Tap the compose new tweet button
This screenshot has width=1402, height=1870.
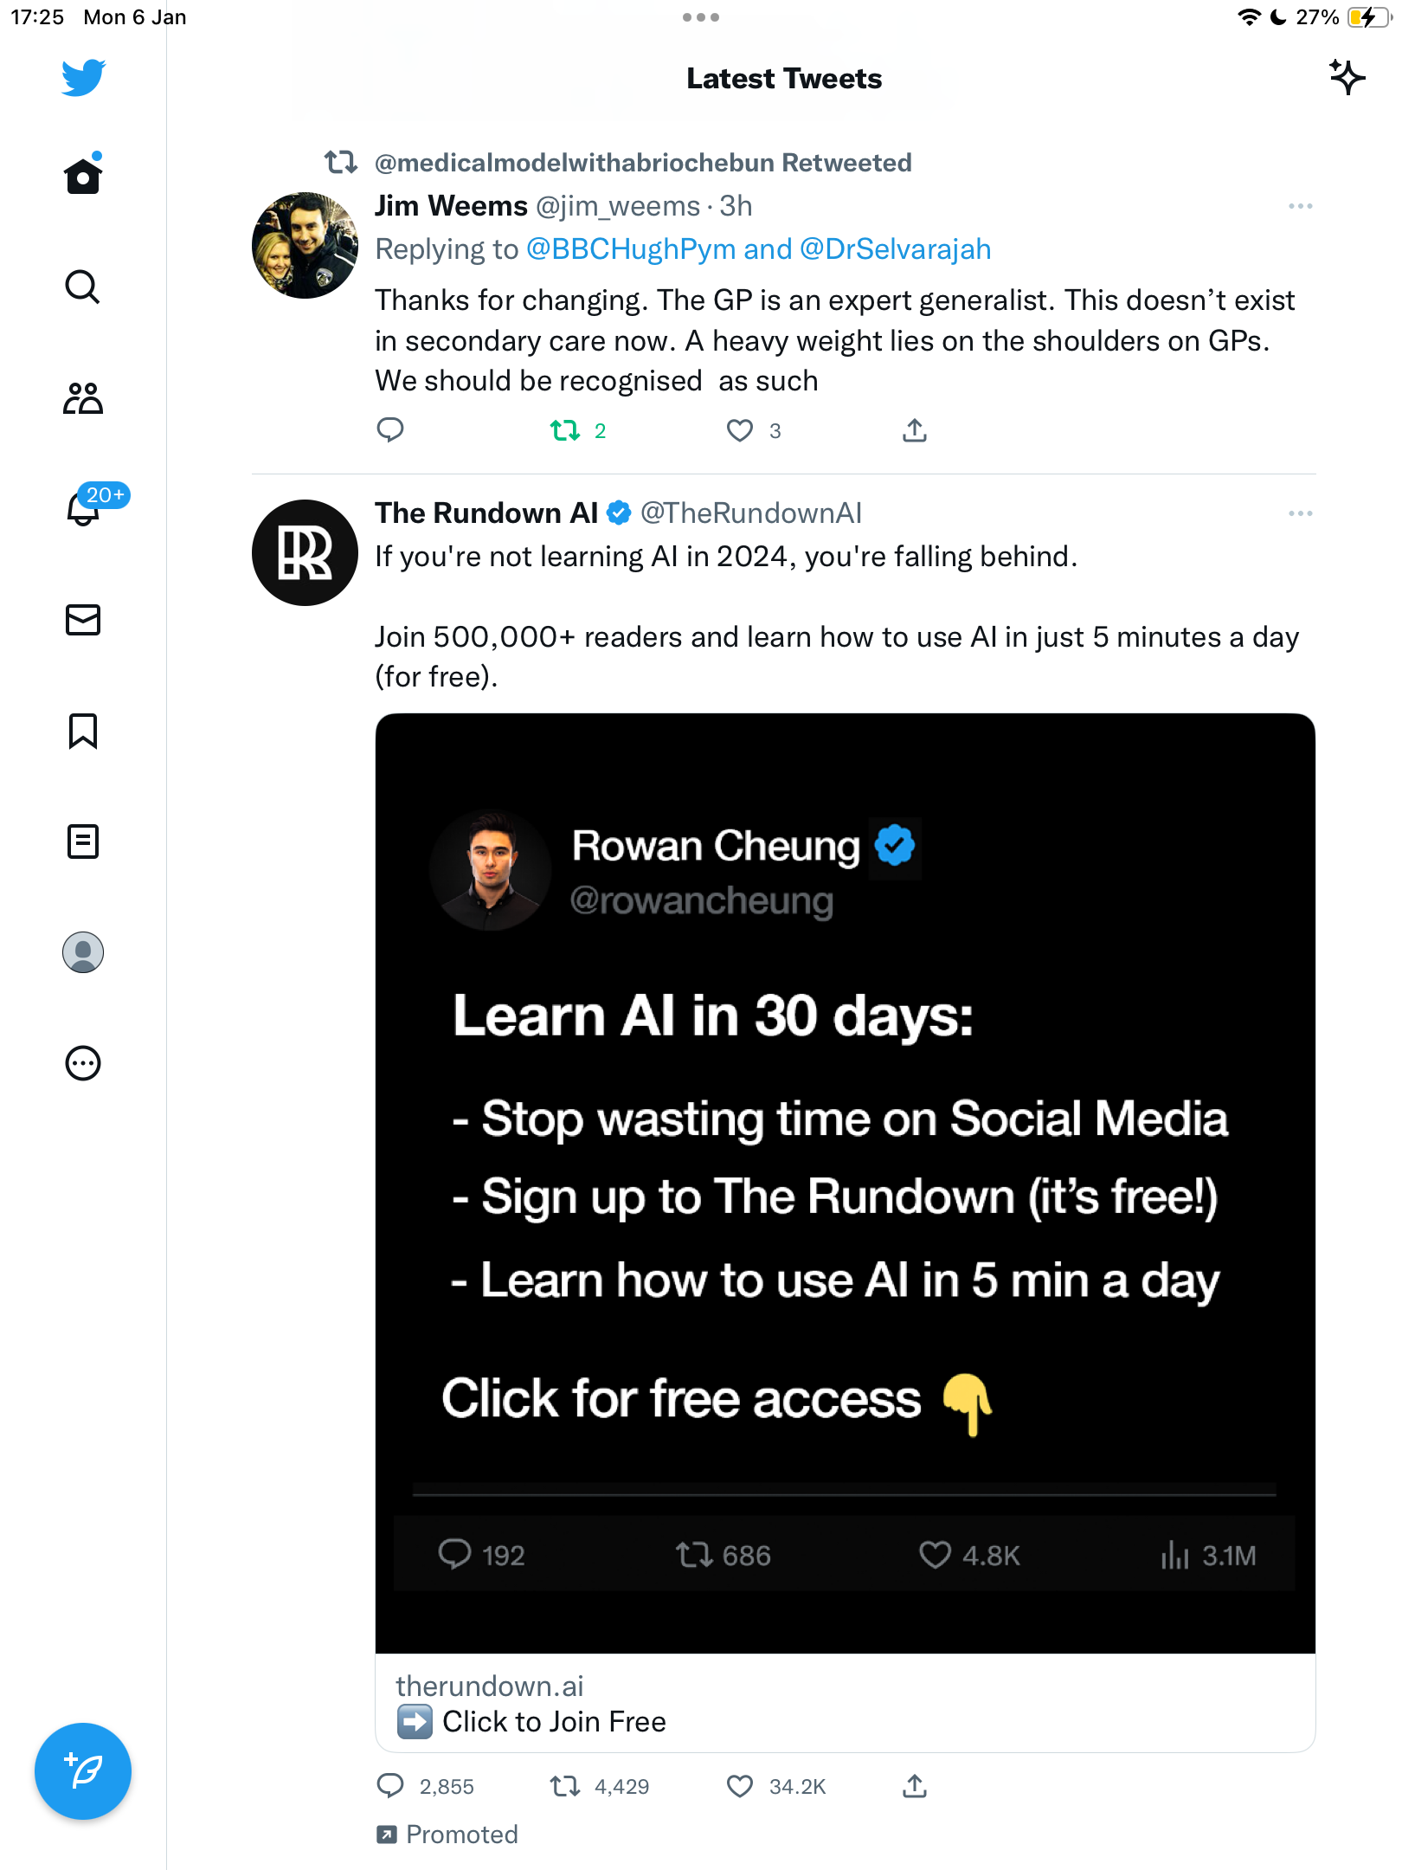(83, 1771)
